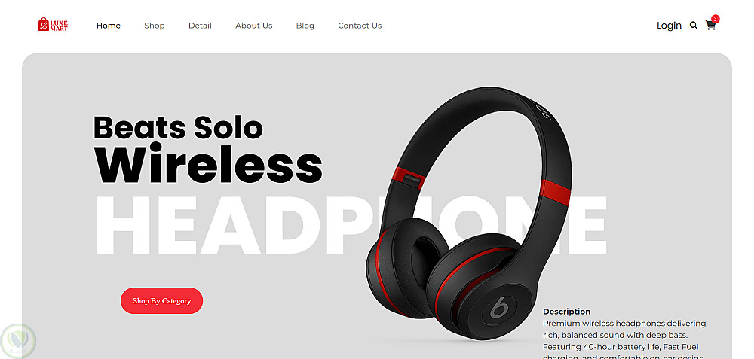Click the Shop By Category button
The width and height of the screenshot is (754, 359).
click(x=161, y=300)
